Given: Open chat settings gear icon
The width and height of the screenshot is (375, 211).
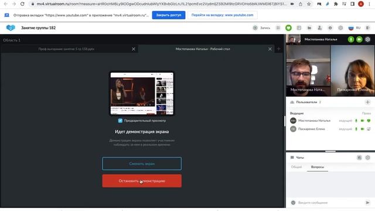Looking at the screenshot, I should (x=367, y=158).
